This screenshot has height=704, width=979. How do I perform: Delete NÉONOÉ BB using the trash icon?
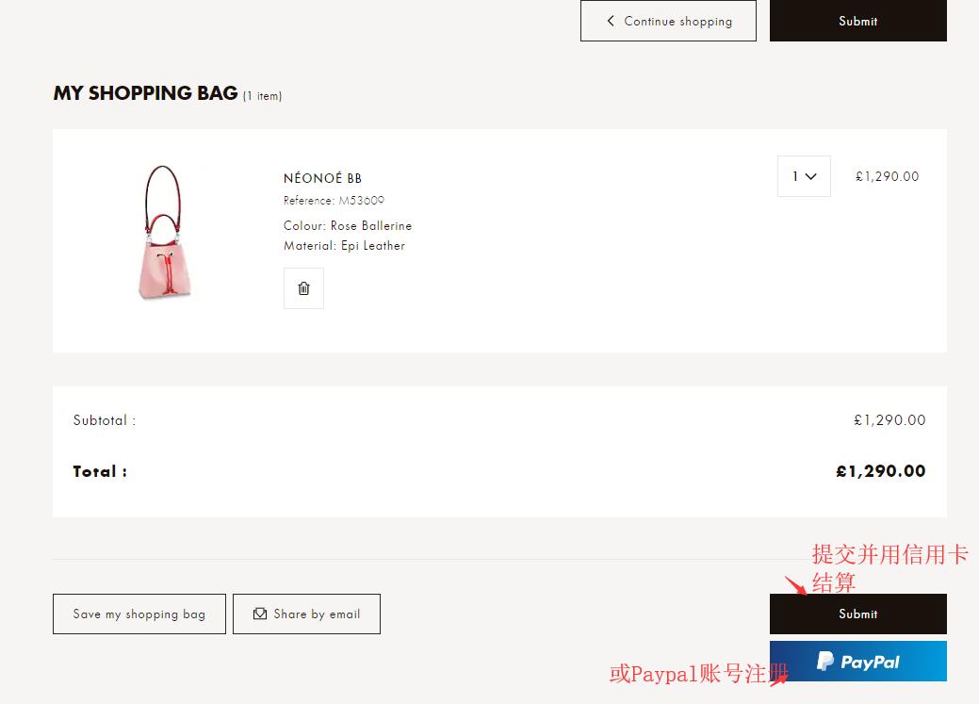(303, 288)
